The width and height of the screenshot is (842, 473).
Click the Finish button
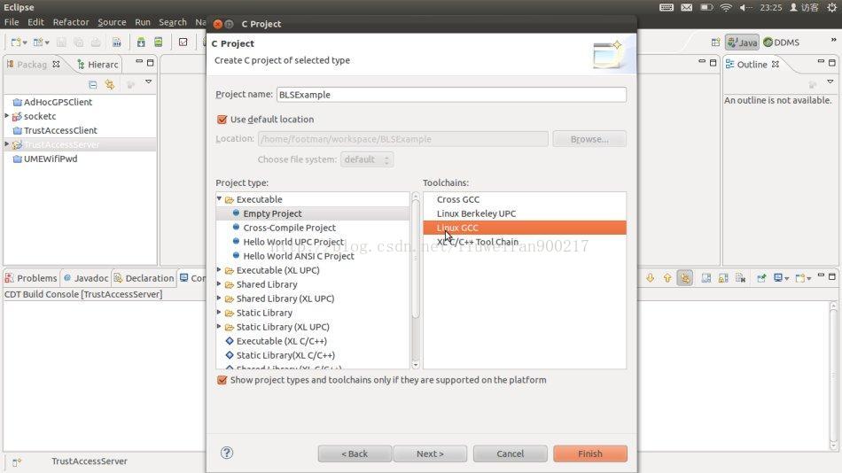point(590,454)
